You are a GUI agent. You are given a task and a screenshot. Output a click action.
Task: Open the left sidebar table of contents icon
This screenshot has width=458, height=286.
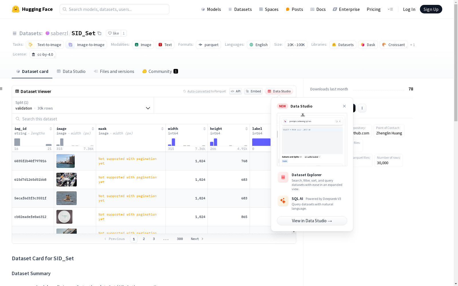tap(1, 89)
